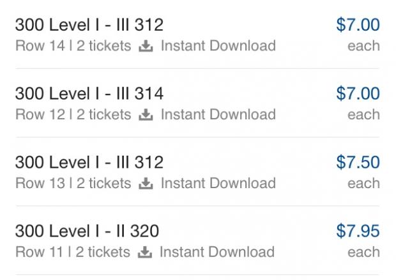Open 300 Level I - II 320 listing

(86, 231)
